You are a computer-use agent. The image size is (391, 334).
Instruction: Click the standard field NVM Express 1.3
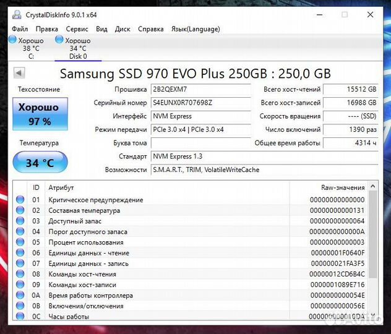pyautogui.click(x=265, y=156)
